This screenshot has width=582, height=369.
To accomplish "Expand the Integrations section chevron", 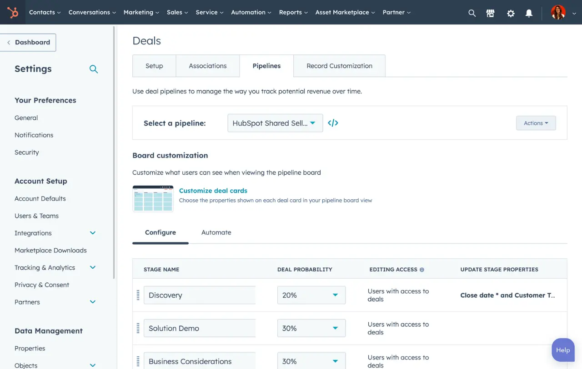I will click(x=93, y=233).
